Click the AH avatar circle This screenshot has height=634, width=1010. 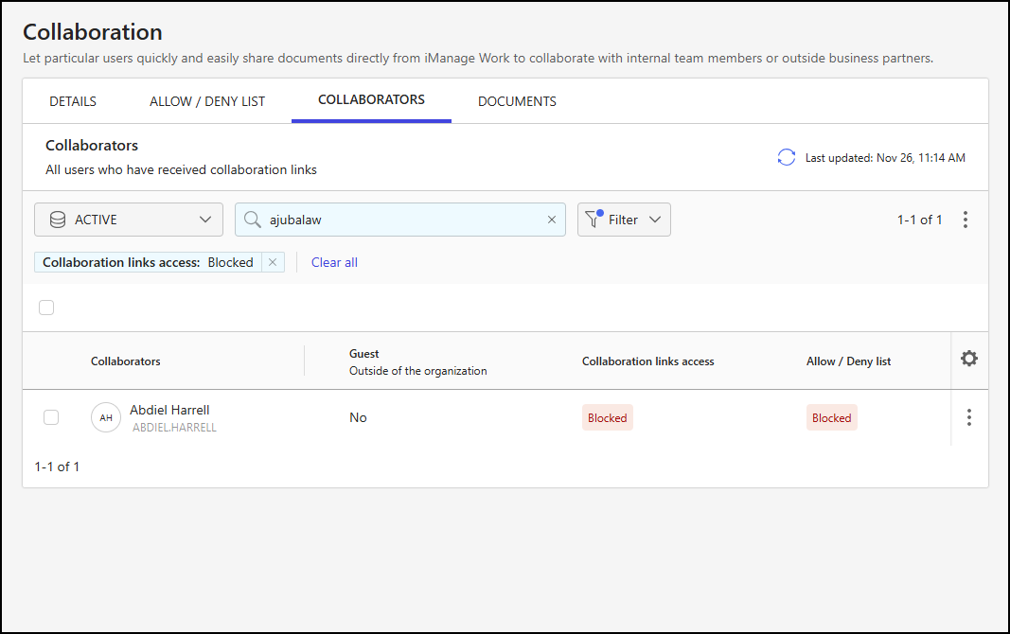pos(105,417)
